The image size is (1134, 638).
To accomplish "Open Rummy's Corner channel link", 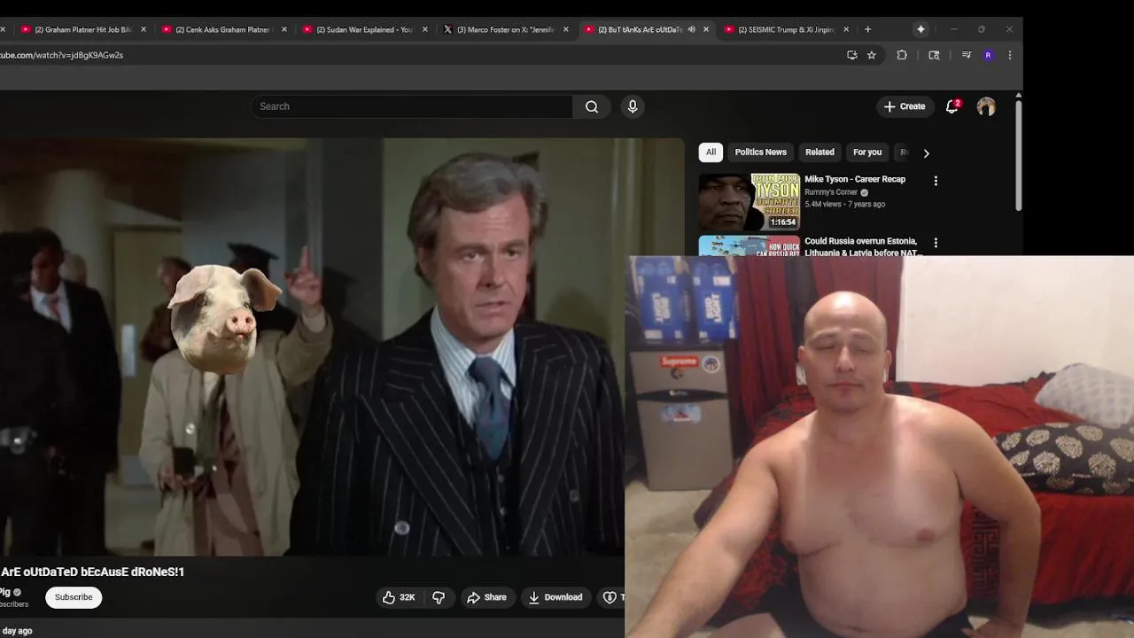I will 831,192.
